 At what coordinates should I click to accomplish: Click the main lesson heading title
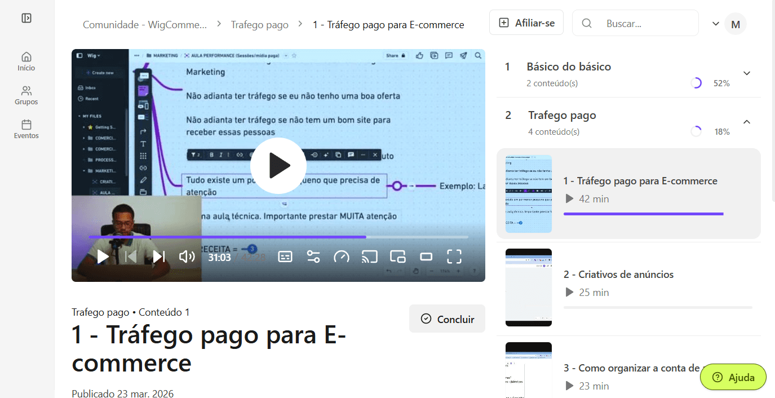coord(209,350)
